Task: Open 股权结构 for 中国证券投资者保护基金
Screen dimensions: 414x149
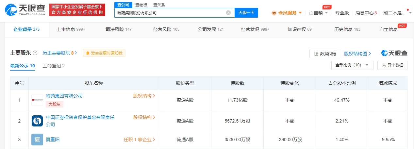Action: tap(144, 117)
